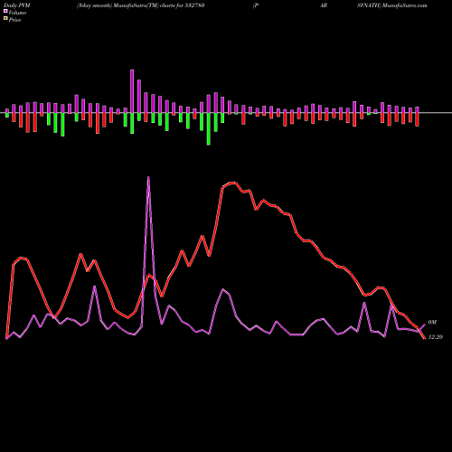Click the MunafaSutra.com watermark text

pyautogui.click(x=404, y=5)
